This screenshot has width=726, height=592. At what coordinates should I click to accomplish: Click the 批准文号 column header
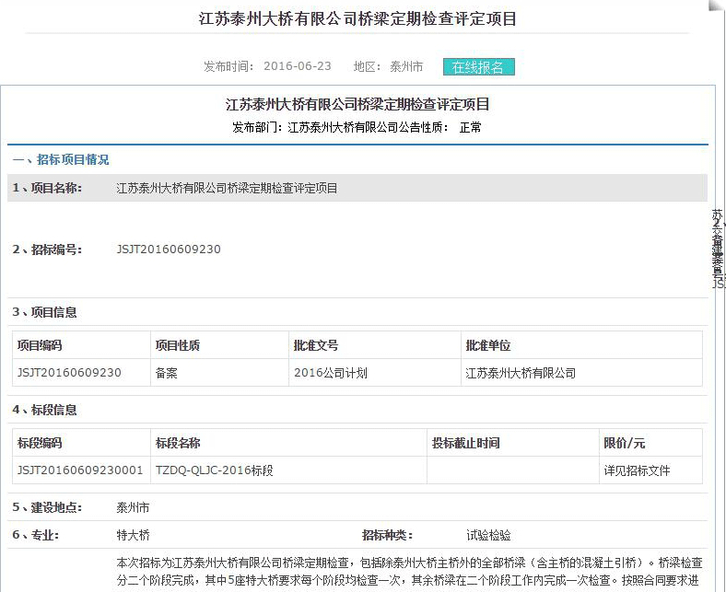click(316, 345)
